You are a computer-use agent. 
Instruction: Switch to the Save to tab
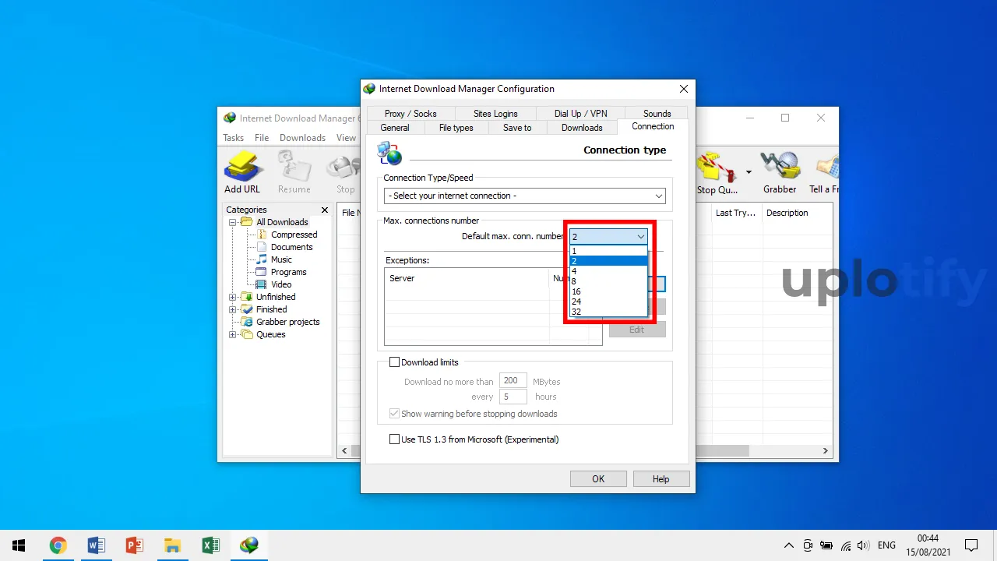coord(517,128)
